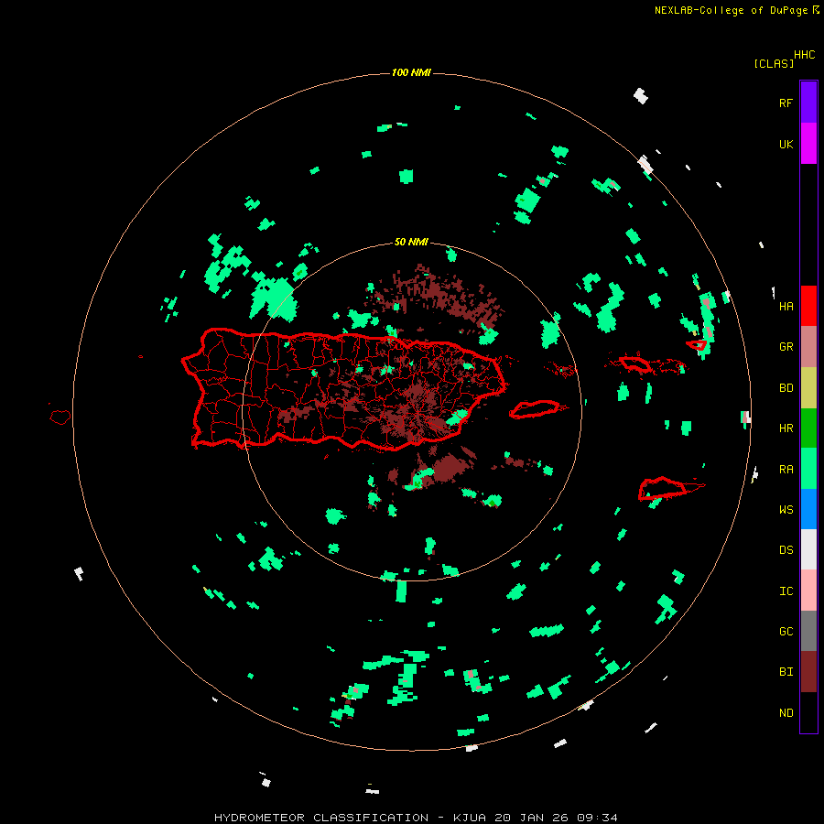This screenshot has height=824, width=824.
Task: Click the brown BI legend color block
Action: (x=808, y=672)
